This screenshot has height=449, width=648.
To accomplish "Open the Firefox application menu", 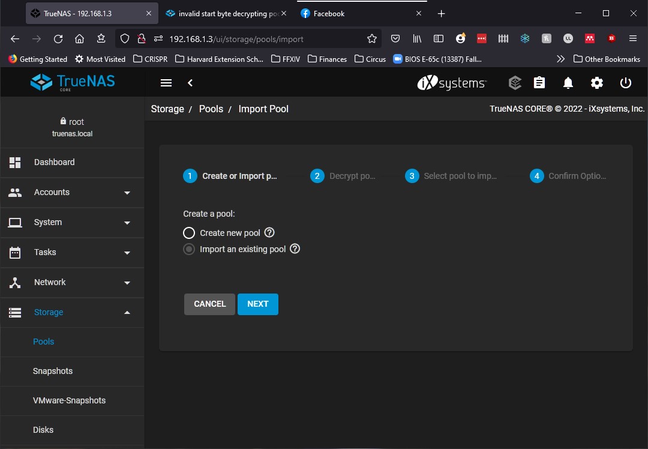I will pos(633,38).
